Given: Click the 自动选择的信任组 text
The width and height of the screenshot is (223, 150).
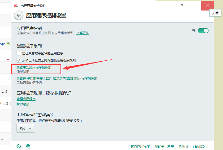Looking at the screenshot, I should tap(29, 83).
